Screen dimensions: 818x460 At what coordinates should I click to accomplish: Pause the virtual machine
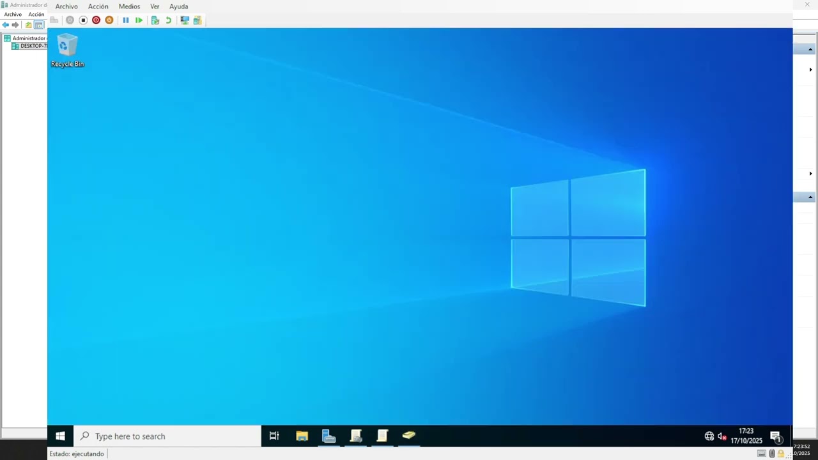[x=126, y=20]
